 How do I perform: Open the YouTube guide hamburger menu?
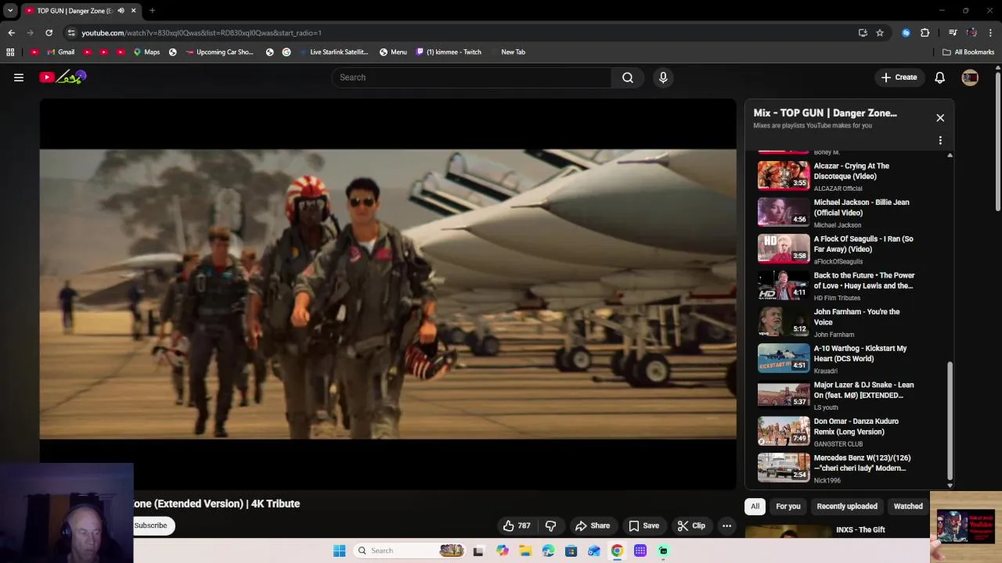[x=19, y=77]
